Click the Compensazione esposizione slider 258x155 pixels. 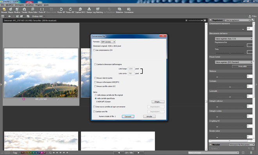pyautogui.click(x=230, y=29)
